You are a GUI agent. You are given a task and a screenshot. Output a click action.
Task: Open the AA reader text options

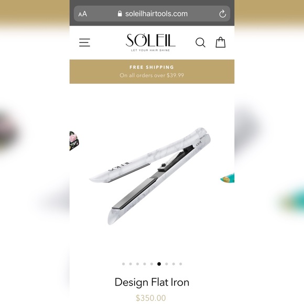point(83,14)
